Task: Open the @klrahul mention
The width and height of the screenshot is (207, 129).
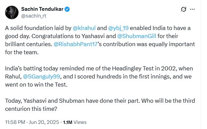Action: pyautogui.click(x=84, y=28)
